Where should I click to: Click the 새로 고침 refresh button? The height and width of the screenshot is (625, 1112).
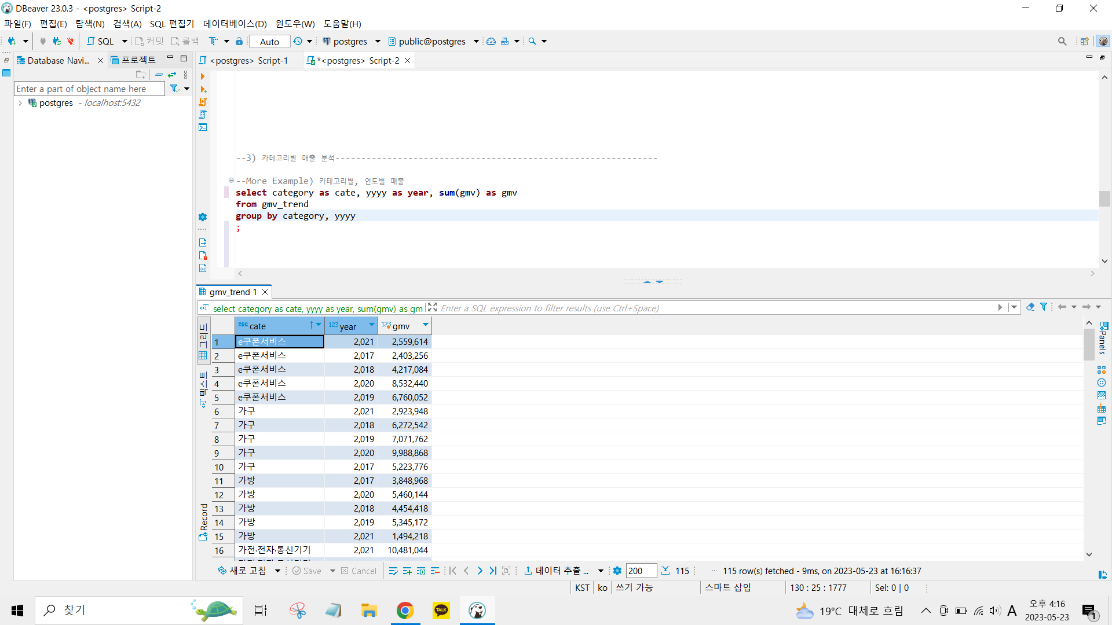point(243,571)
